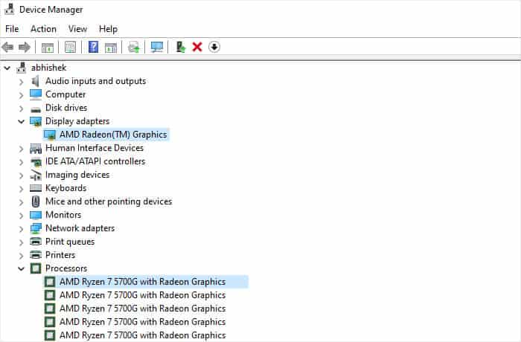Expand the Monitors chevron
This screenshot has height=342, width=521.
pyautogui.click(x=22, y=216)
